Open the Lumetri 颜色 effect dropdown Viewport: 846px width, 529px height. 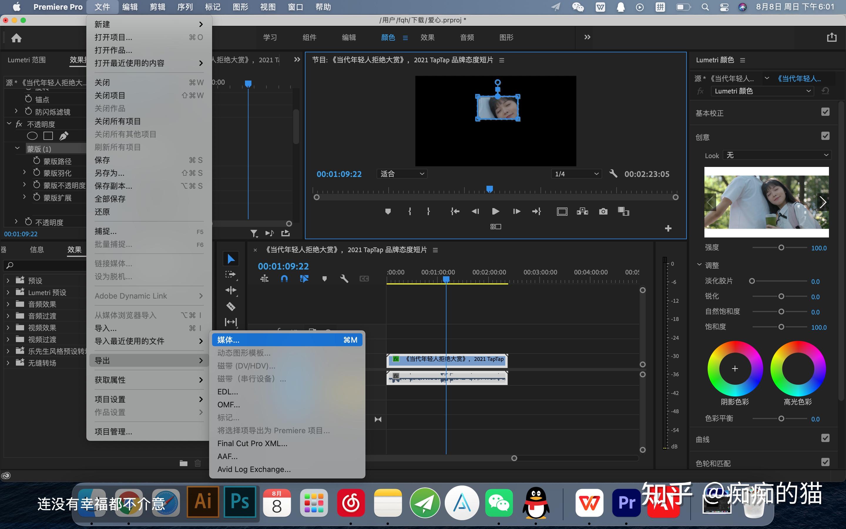(762, 91)
